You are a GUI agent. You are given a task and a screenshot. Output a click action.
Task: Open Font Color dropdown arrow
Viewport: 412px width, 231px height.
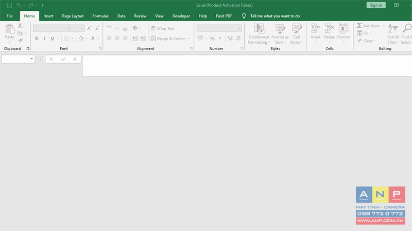[x=98, y=39]
